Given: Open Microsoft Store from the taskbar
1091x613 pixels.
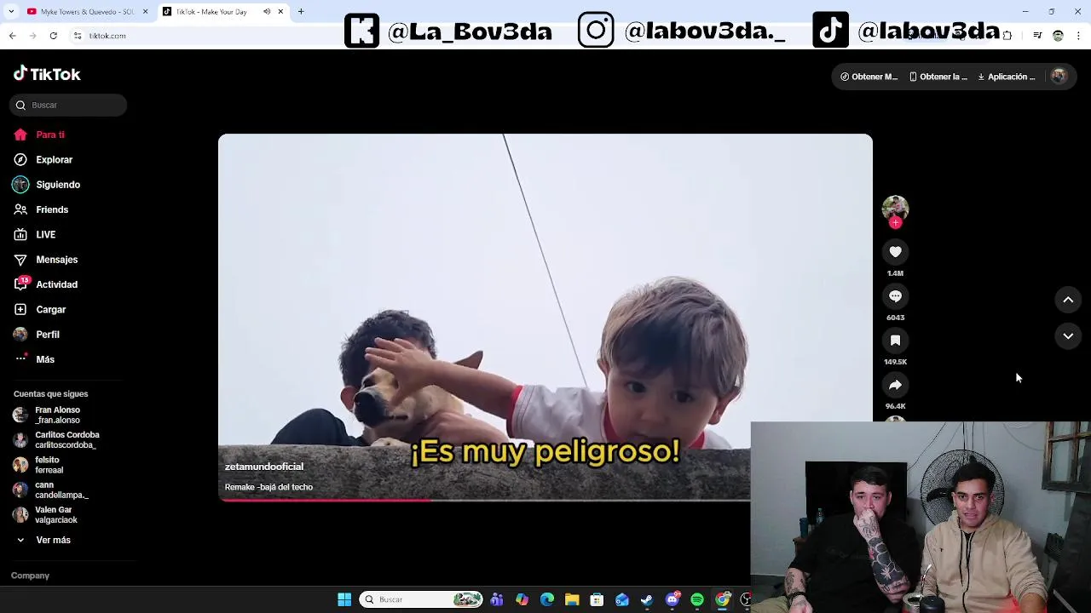Looking at the screenshot, I should 597,599.
